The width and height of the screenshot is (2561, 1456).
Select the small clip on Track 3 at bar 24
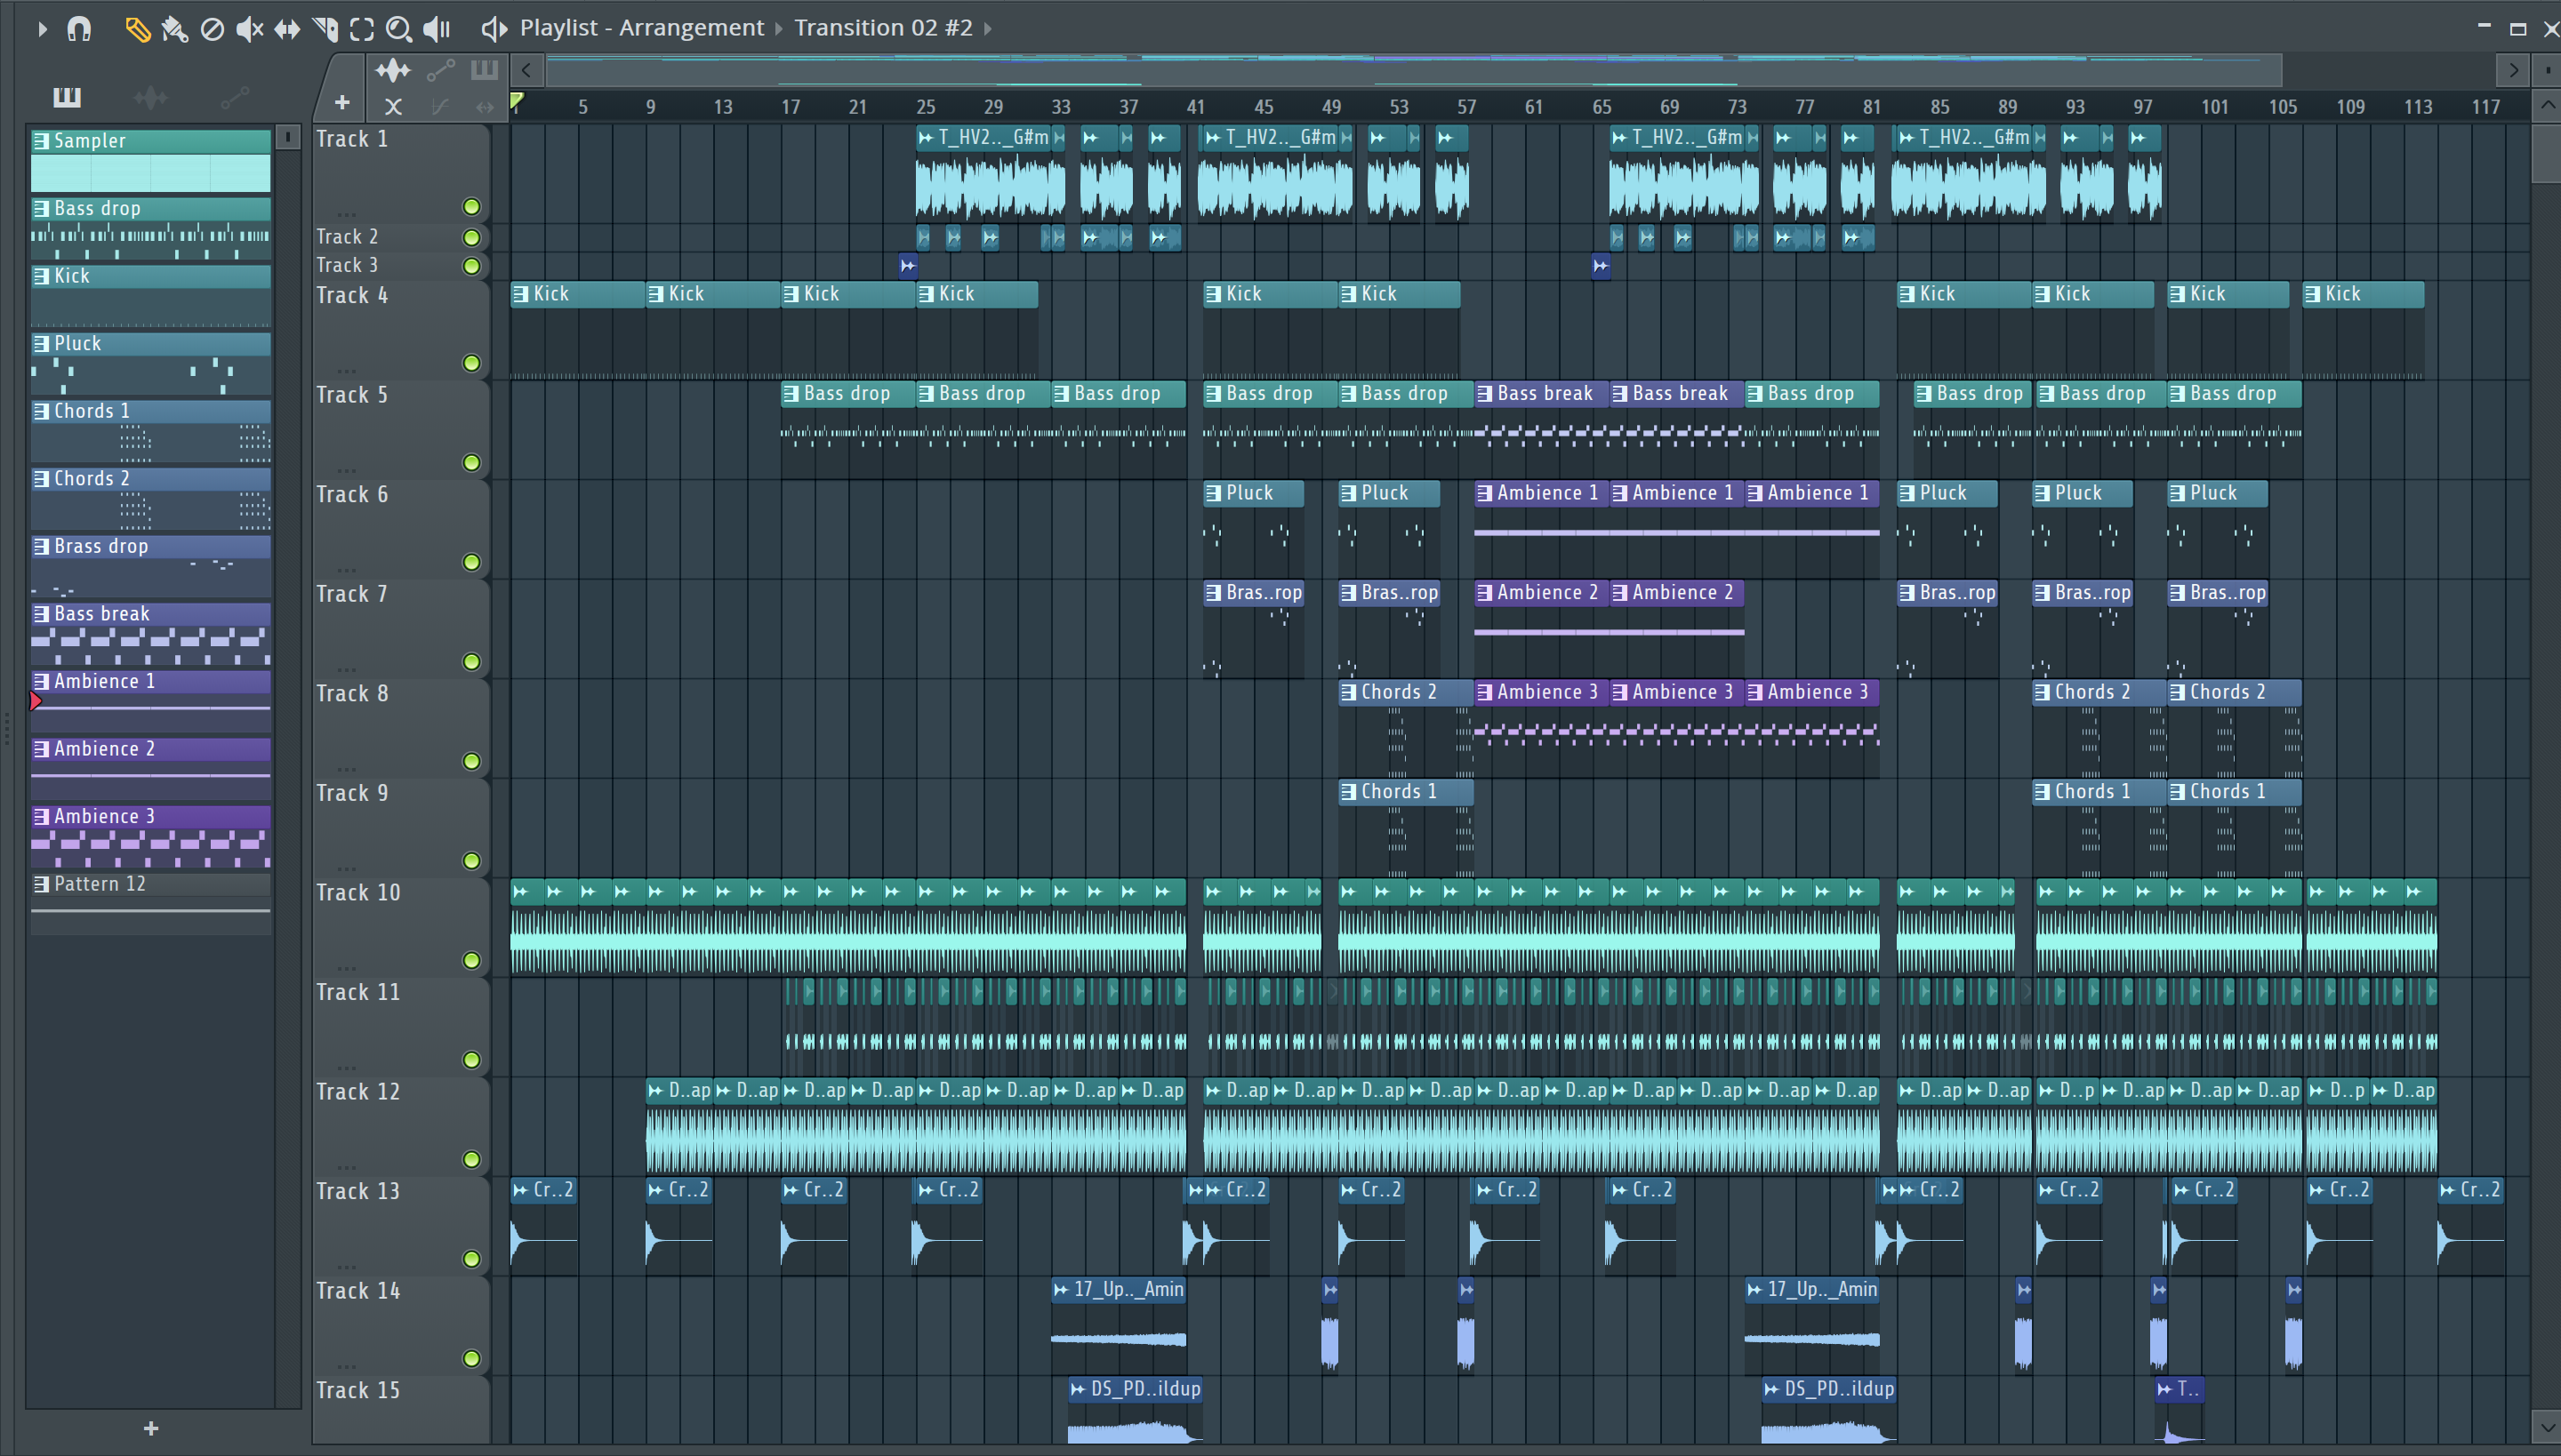pos(907,266)
